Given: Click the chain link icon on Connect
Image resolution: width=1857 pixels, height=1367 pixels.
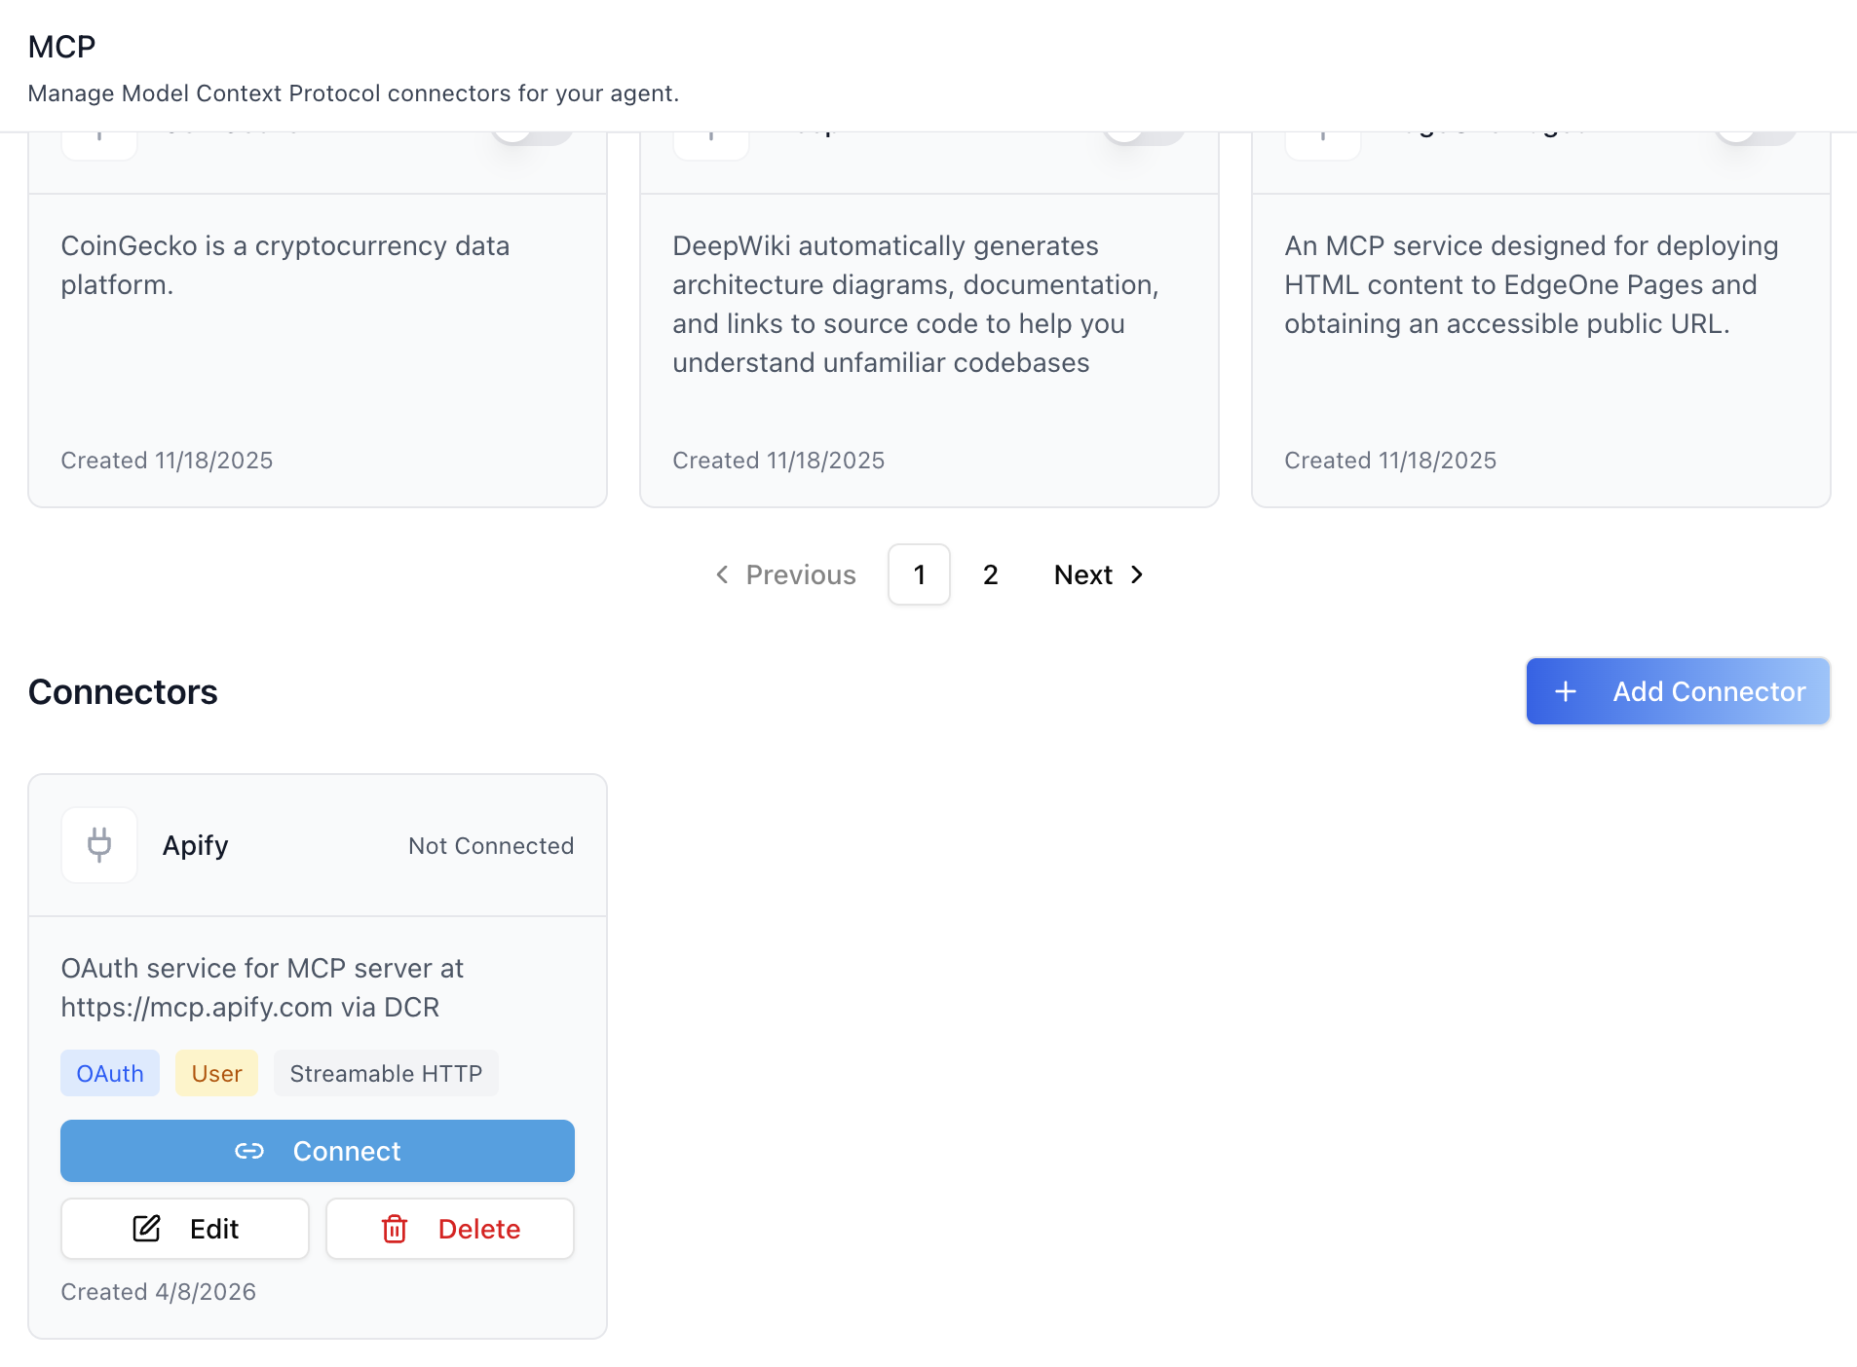Looking at the screenshot, I should click(249, 1151).
